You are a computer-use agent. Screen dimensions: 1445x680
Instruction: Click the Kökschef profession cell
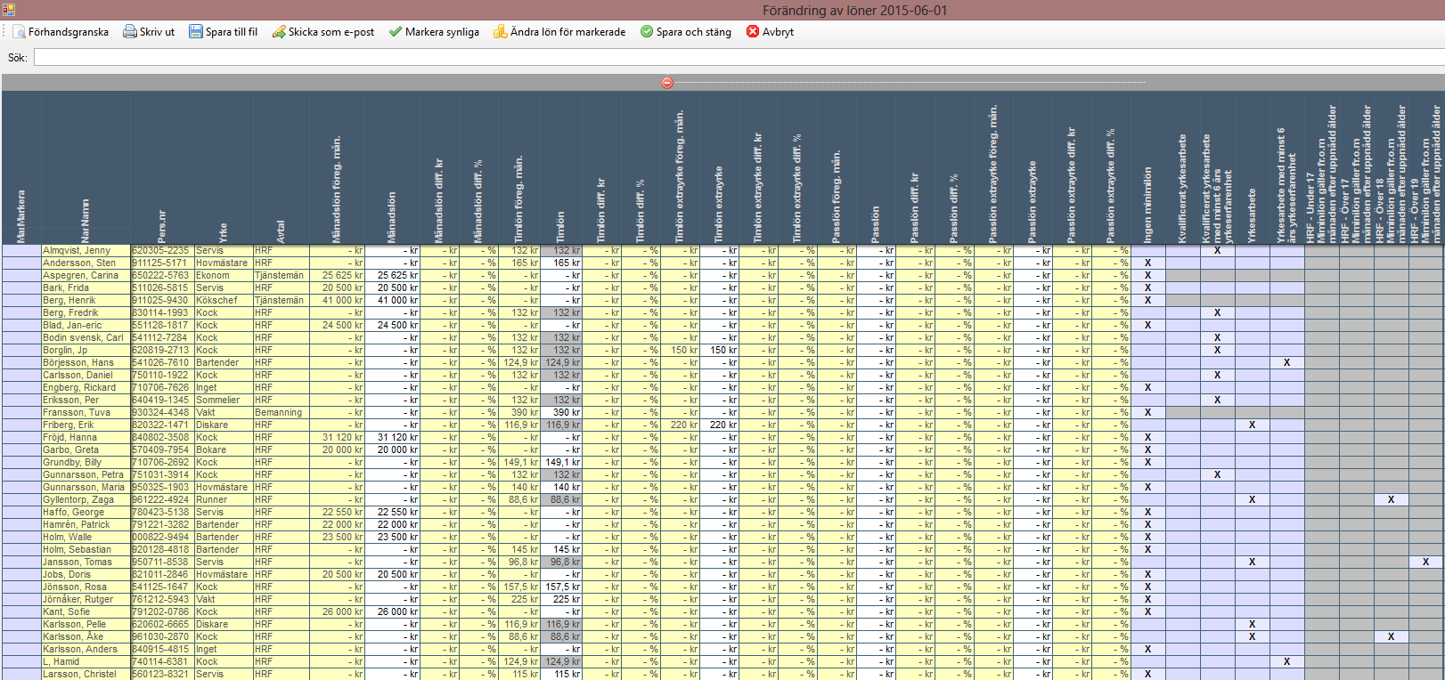(x=224, y=301)
